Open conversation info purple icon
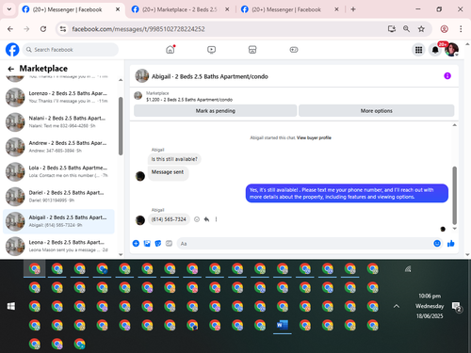The height and width of the screenshot is (353, 471). (447, 76)
